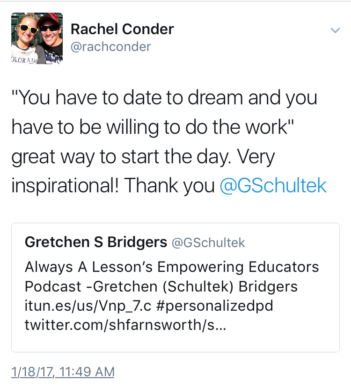
Task: Click "Podcast -Gretchen (Schultek) Bridgers" line
Action: pyautogui.click(x=161, y=286)
